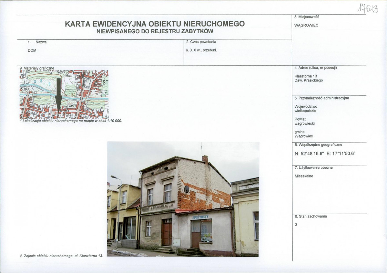Screen dimensions: 387x273
Task: Select '6. Współrzędne geograficzne' label
Action: [318, 145]
